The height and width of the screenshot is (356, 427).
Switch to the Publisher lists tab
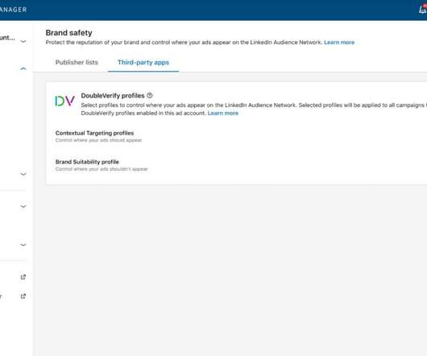tap(77, 62)
